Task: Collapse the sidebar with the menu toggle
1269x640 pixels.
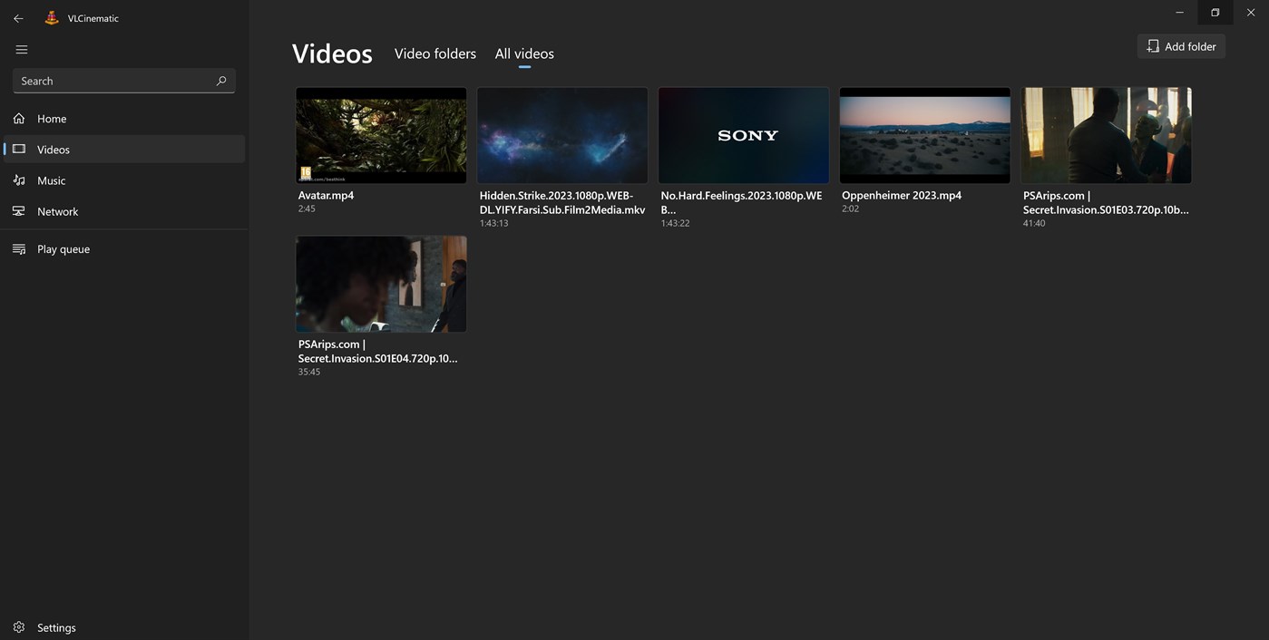Action: pos(21,49)
